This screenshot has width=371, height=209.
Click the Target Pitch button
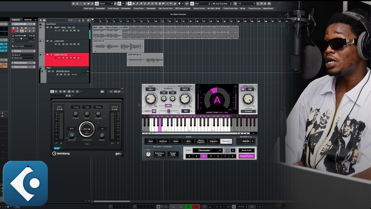click(x=173, y=154)
